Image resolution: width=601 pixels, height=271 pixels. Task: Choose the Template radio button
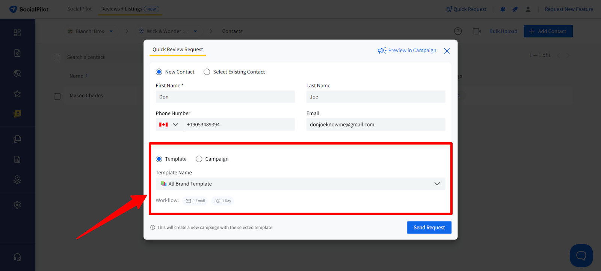tap(159, 159)
